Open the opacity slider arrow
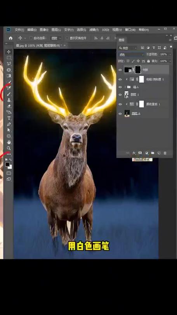 click(170, 54)
